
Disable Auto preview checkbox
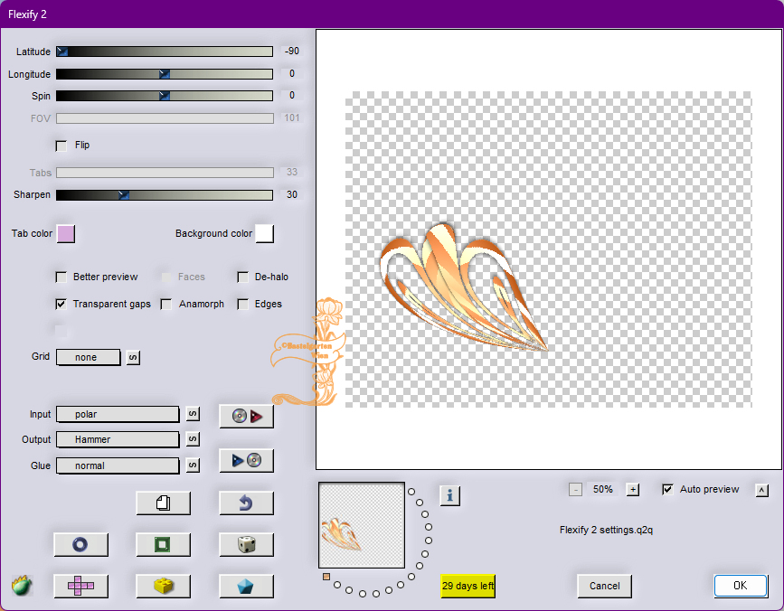click(x=667, y=490)
